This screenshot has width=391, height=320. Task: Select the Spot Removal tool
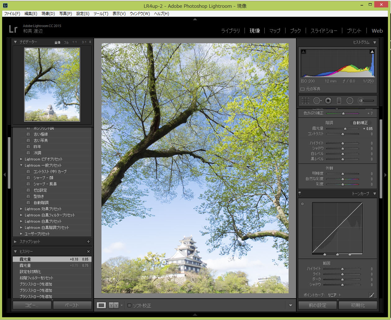317,100
